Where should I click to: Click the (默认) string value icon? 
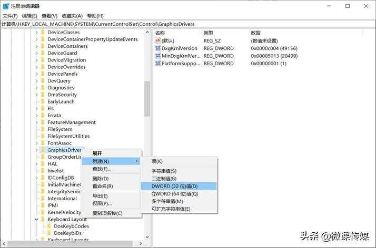158,40
